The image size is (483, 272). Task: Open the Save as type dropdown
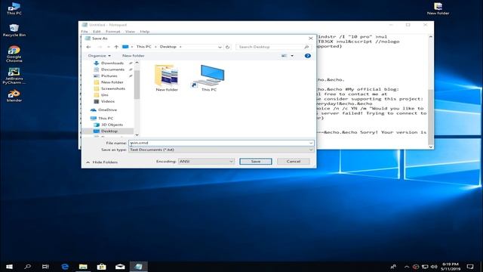(221, 150)
